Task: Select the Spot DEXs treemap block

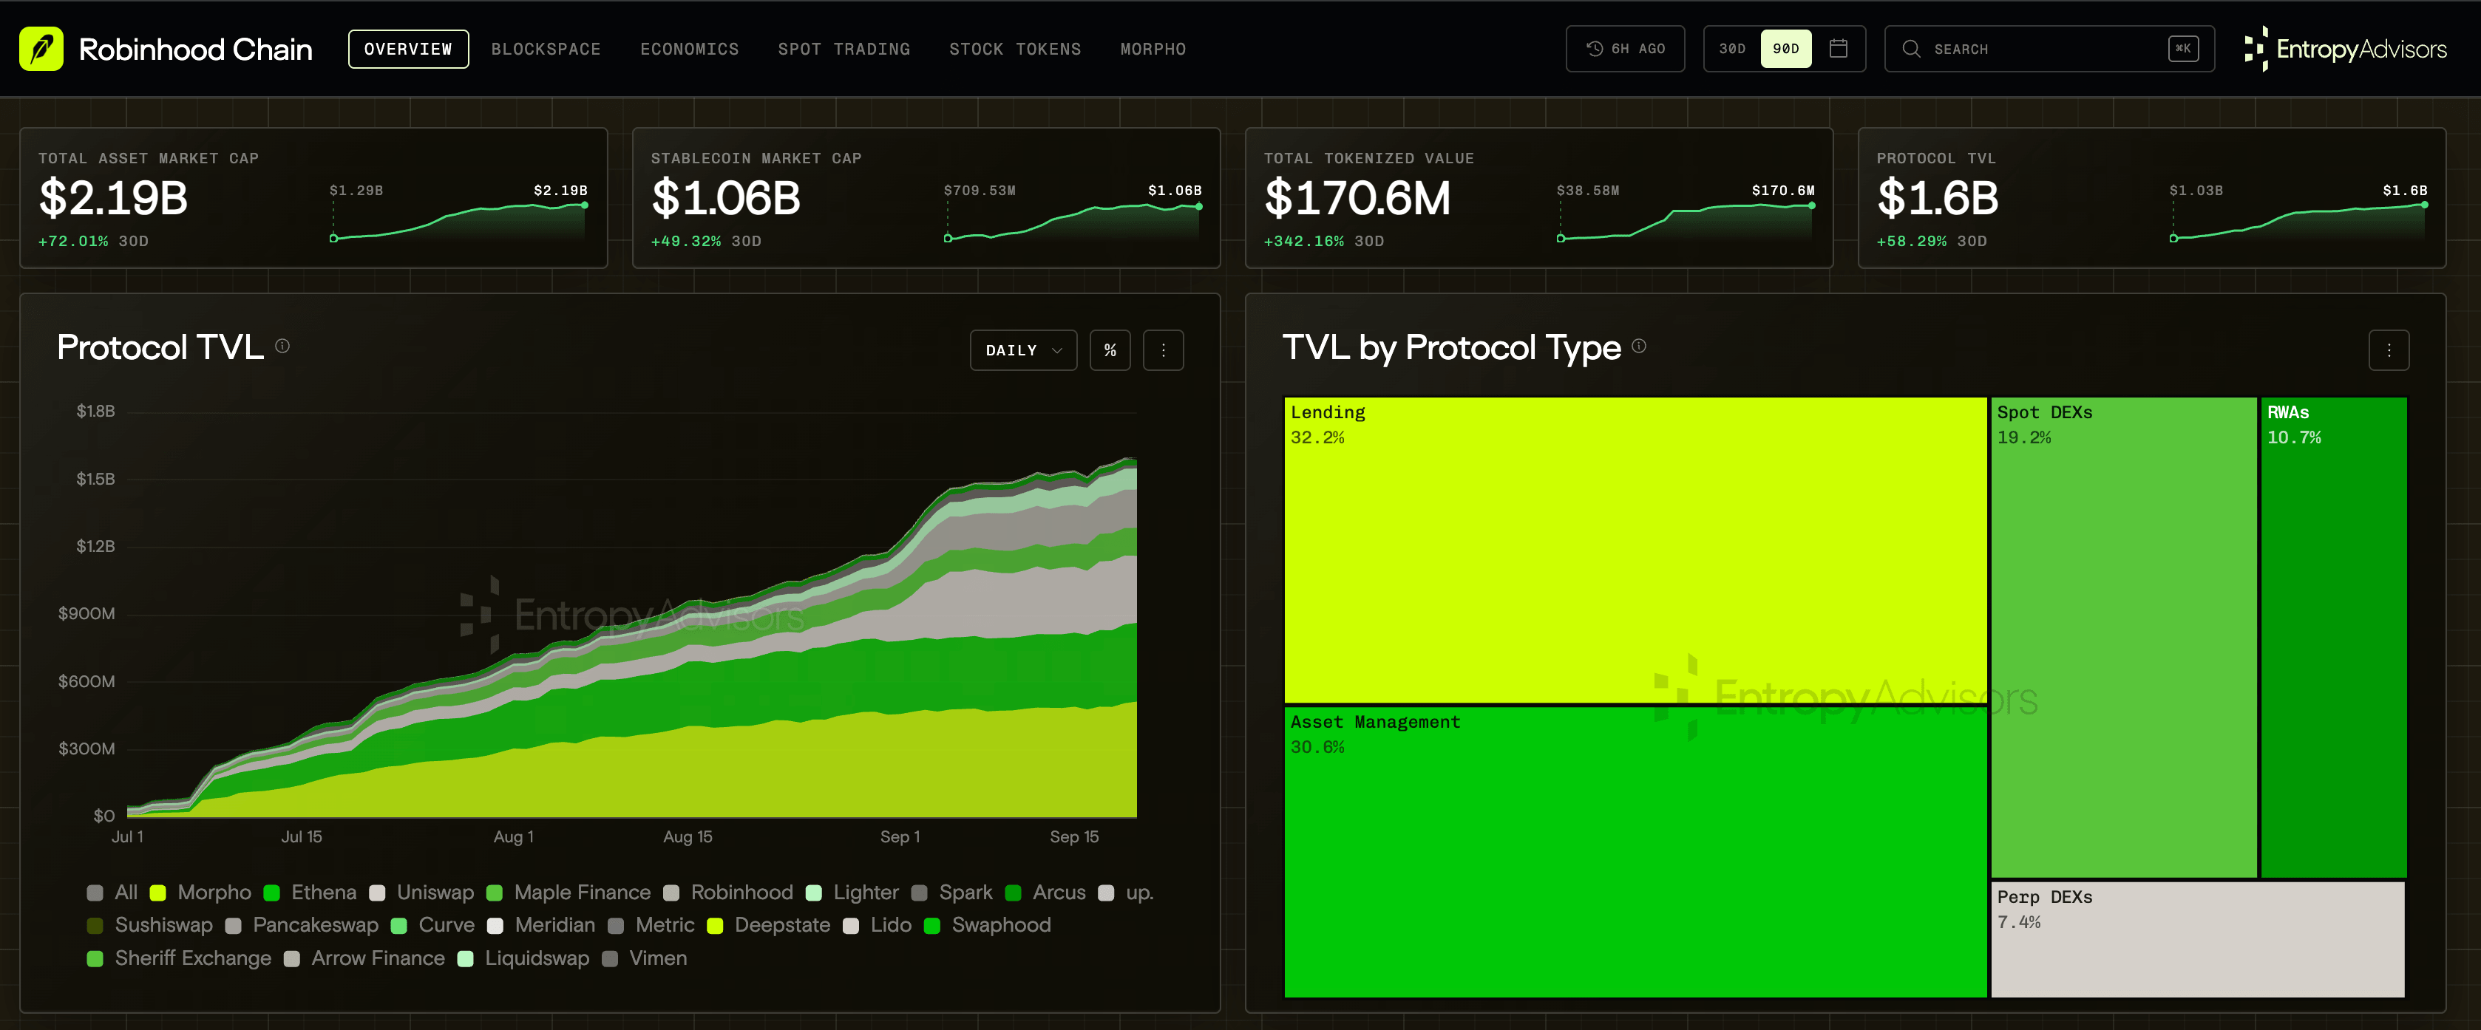Action: pyautogui.click(x=2124, y=637)
